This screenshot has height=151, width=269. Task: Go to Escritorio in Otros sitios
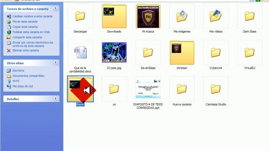(x=18, y=70)
